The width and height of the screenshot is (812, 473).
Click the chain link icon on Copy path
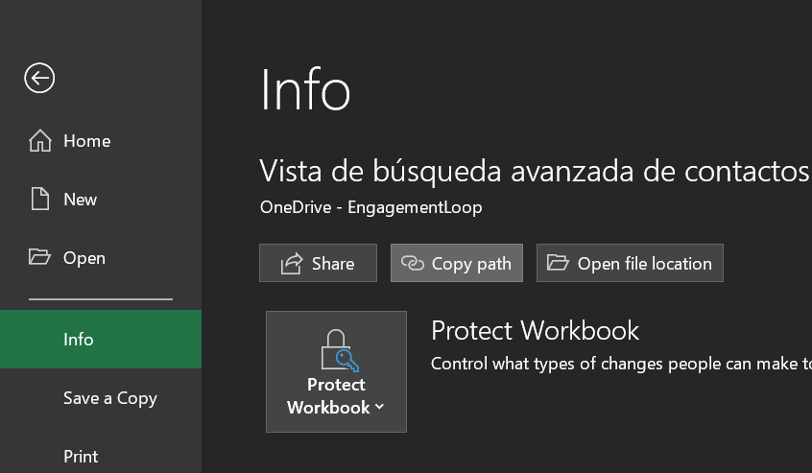412,264
